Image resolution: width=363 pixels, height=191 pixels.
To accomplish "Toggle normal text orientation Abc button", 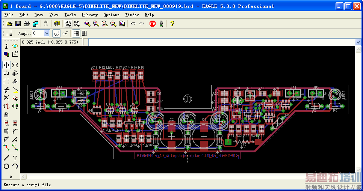I will pos(56,33).
